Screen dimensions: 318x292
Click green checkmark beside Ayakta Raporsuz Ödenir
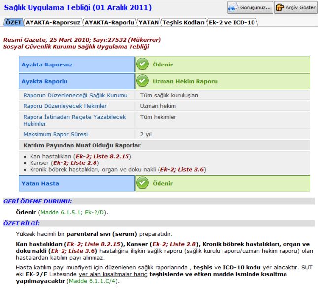143,65
